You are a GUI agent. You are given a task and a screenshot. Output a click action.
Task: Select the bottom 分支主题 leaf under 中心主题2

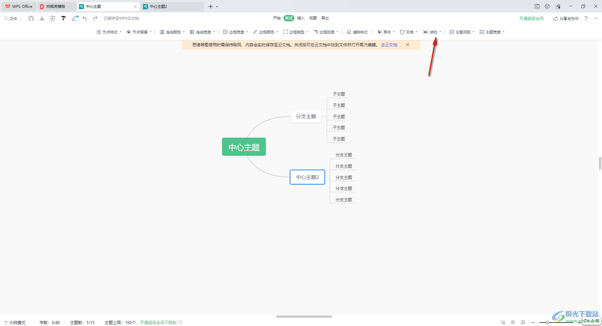[344, 200]
